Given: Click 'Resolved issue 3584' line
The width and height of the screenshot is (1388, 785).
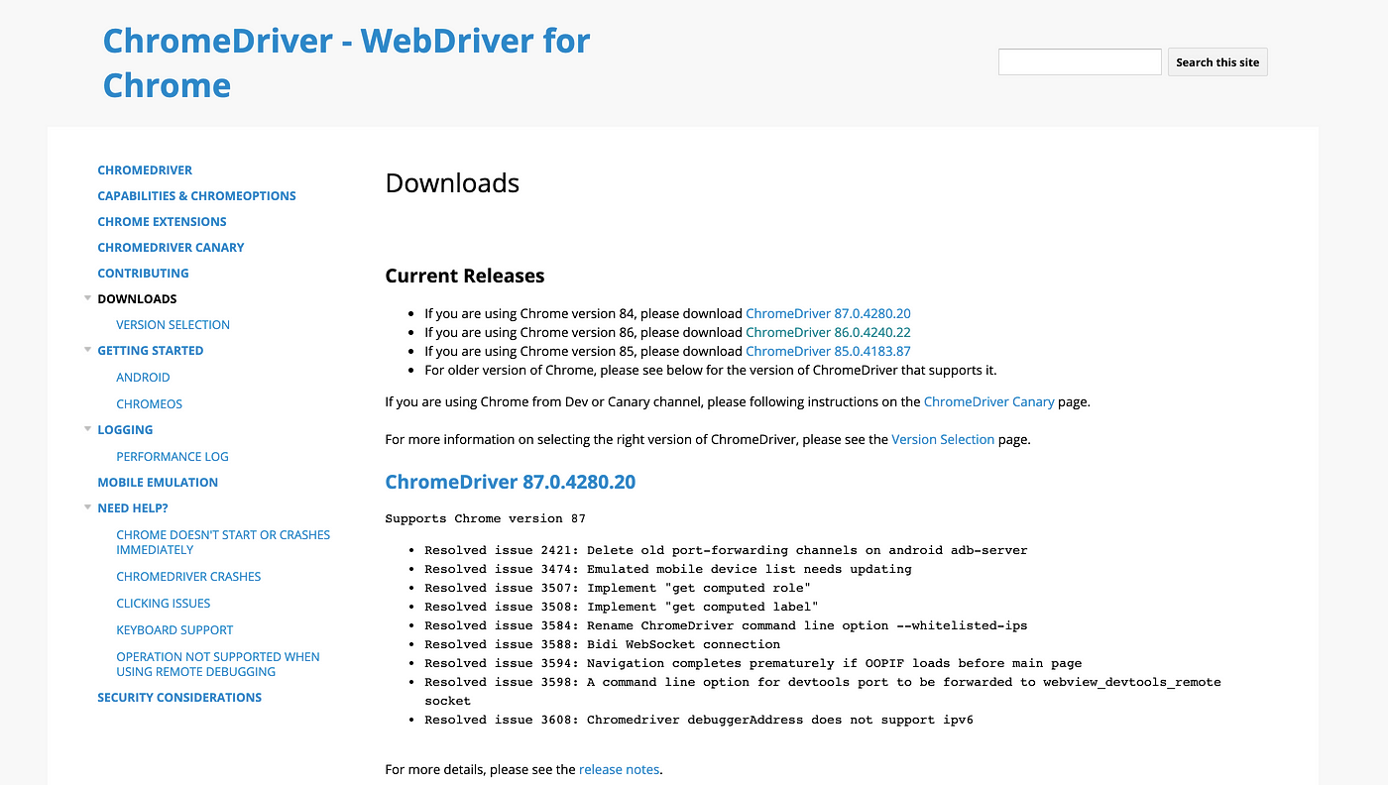Looking at the screenshot, I should tap(726, 625).
